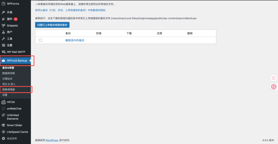Screen dimensions: 278x144
Task: Open the 备份&恢复 submenu item
Action: pos(8,68)
